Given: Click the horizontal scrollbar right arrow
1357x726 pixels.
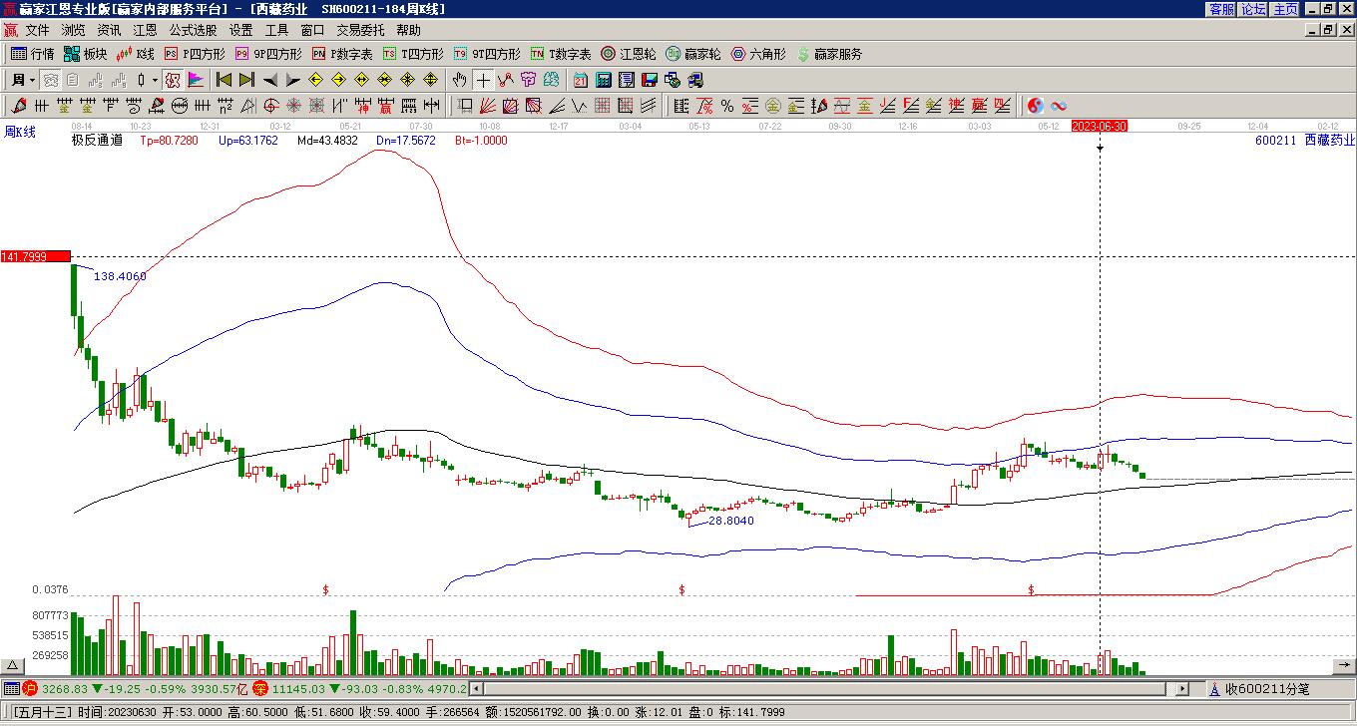Looking at the screenshot, I should coord(1182,688).
